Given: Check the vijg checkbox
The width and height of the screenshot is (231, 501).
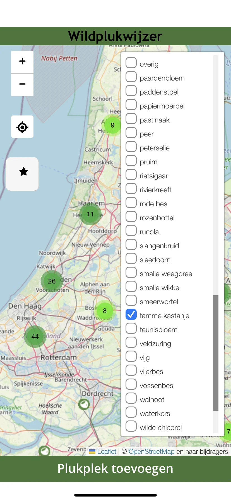Looking at the screenshot, I should pos(131,356).
